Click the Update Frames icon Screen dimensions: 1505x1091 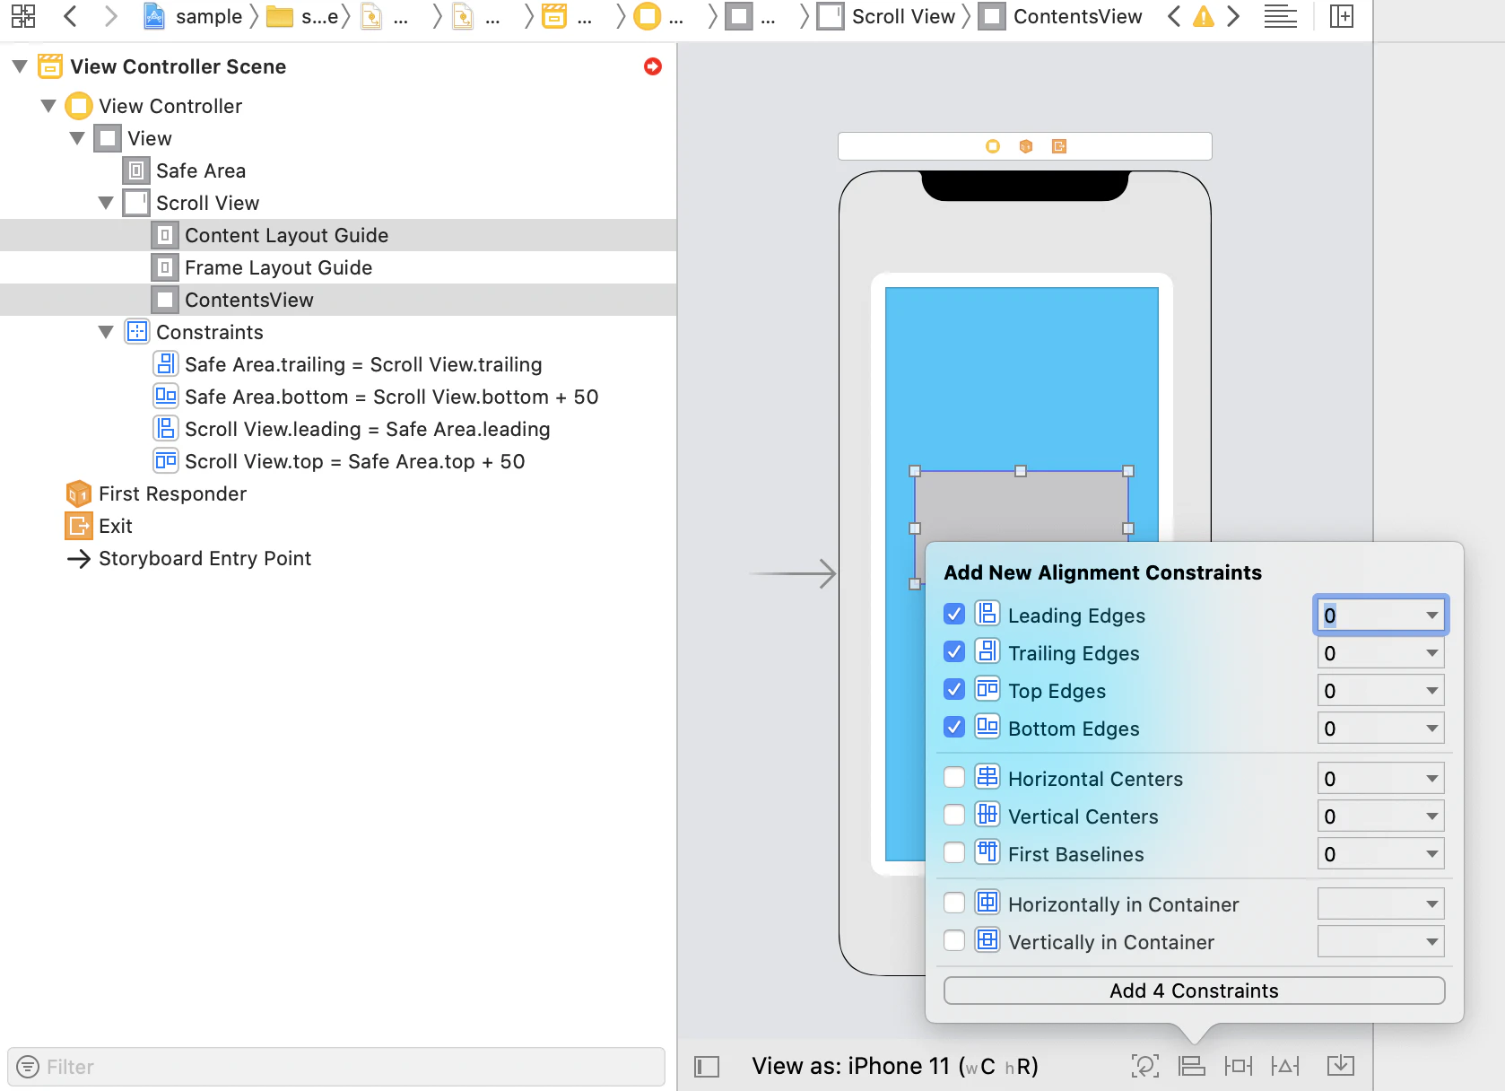click(1145, 1066)
